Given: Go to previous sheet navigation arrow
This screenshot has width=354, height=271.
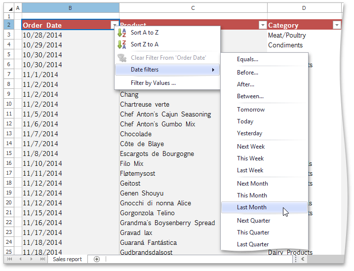Looking at the screenshot, I should 20,259.
